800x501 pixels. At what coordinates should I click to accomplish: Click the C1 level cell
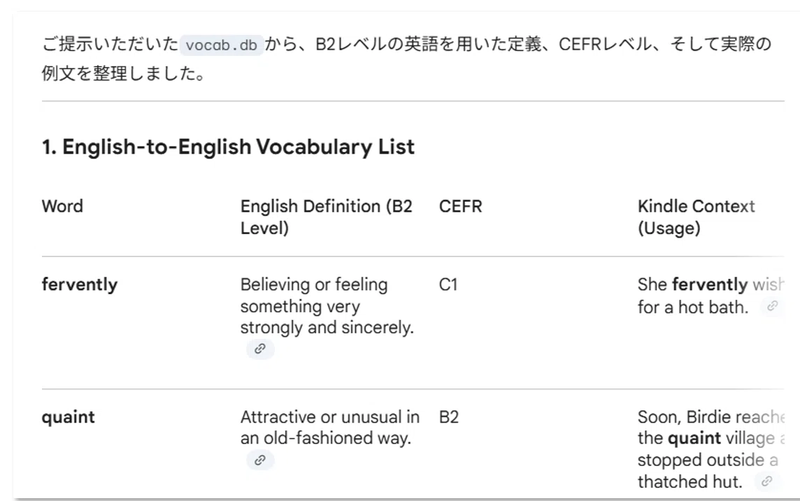(448, 284)
